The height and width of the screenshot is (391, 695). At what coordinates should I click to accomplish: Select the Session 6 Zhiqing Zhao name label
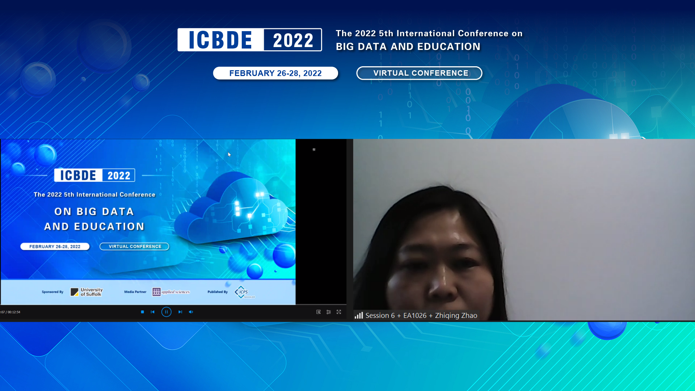(421, 315)
